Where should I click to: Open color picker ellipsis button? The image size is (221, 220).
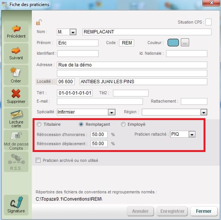[x=185, y=43]
